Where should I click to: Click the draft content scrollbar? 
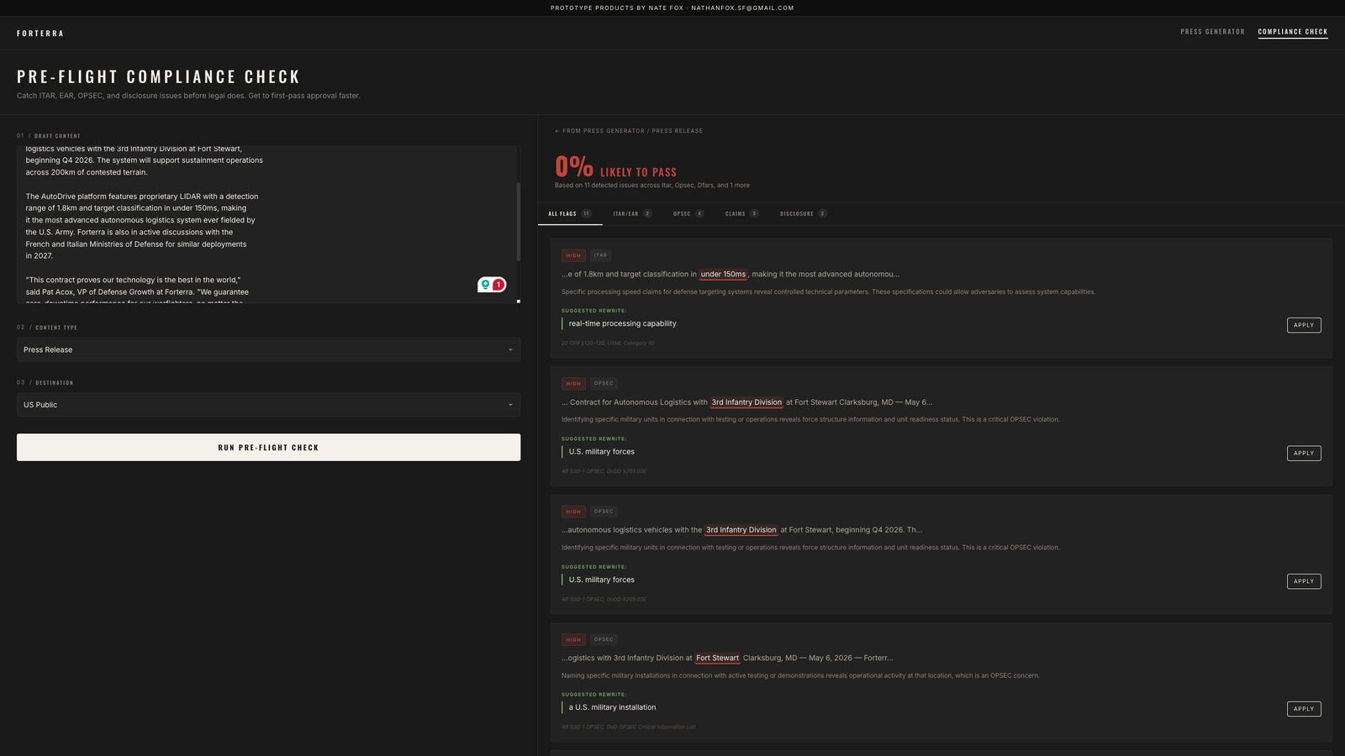click(518, 223)
